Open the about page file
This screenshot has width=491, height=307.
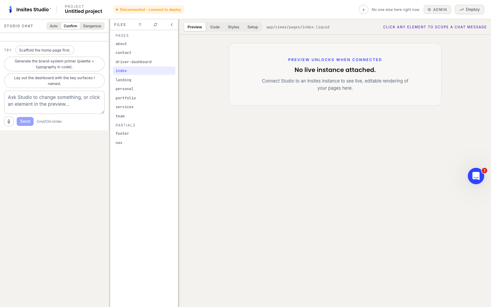(x=144, y=44)
